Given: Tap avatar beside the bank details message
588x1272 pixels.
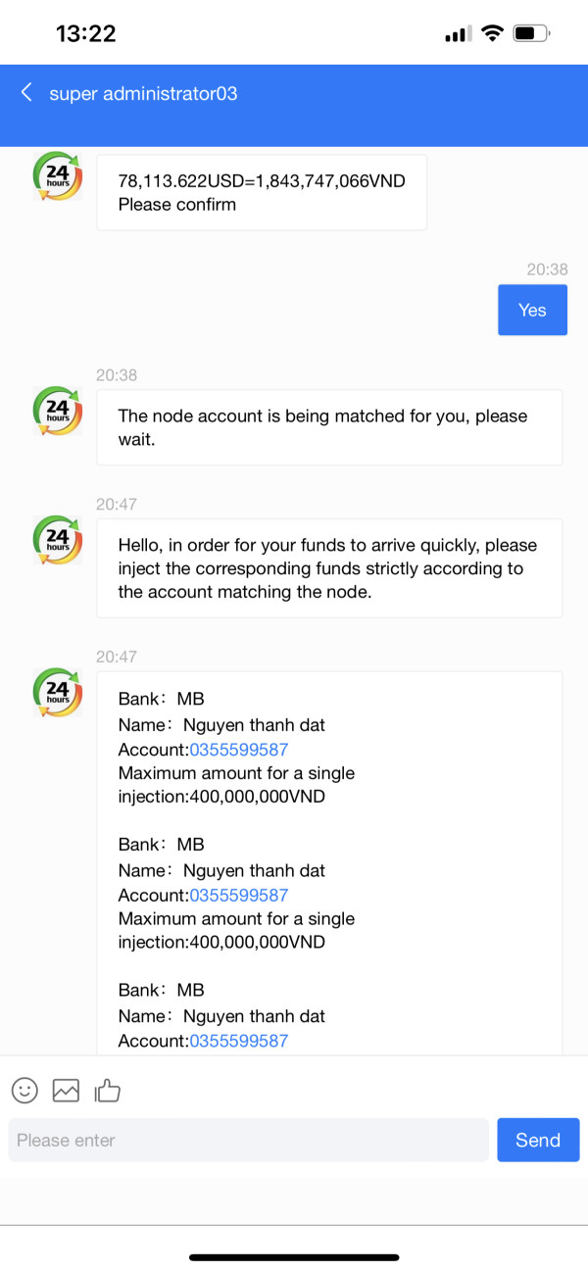Looking at the screenshot, I should [x=58, y=694].
